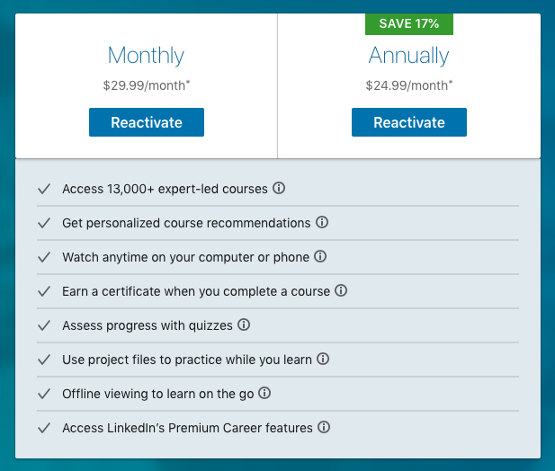Click info icon beside offline viewing
Image resolution: width=555 pixels, height=471 pixels.
point(264,394)
